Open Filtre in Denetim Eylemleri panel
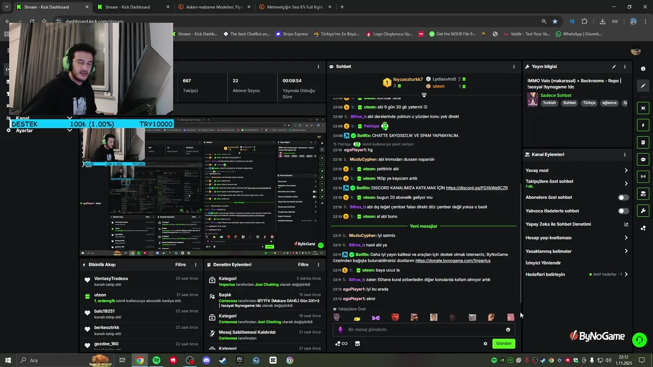Screen dimensions: 653x367 [303, 265]
